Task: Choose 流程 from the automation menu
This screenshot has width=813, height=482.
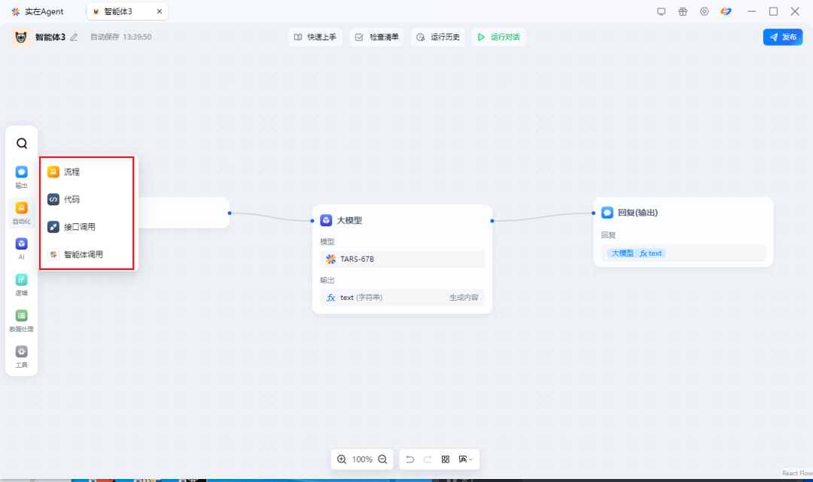Action: coord(72,172)
